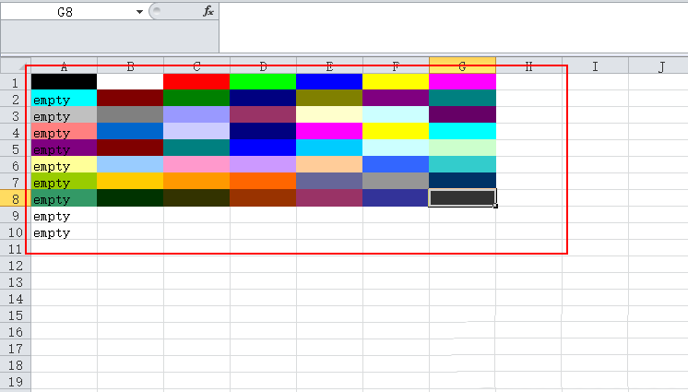Click the fill handle of cell G8
Image resolution: width=688 pixels, height=392 pixels.
[x=495, y=206]
